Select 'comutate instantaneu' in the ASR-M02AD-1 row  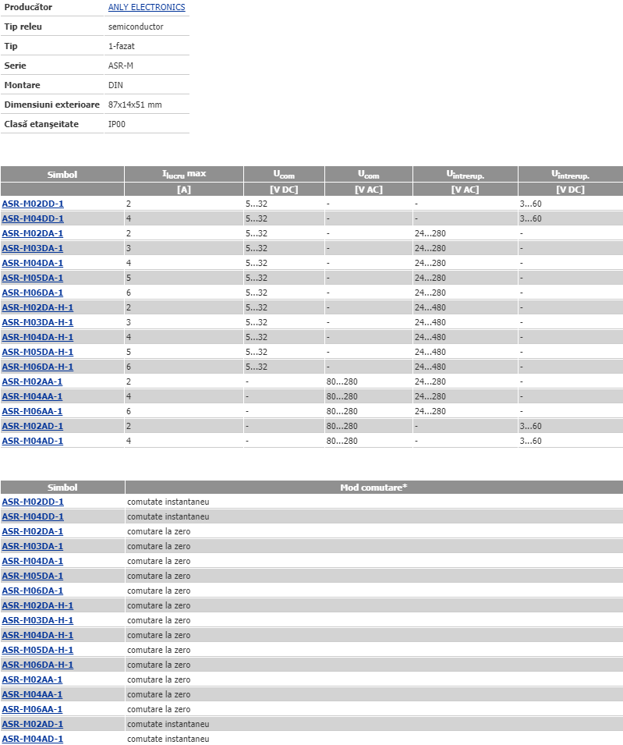click(168, 724)
